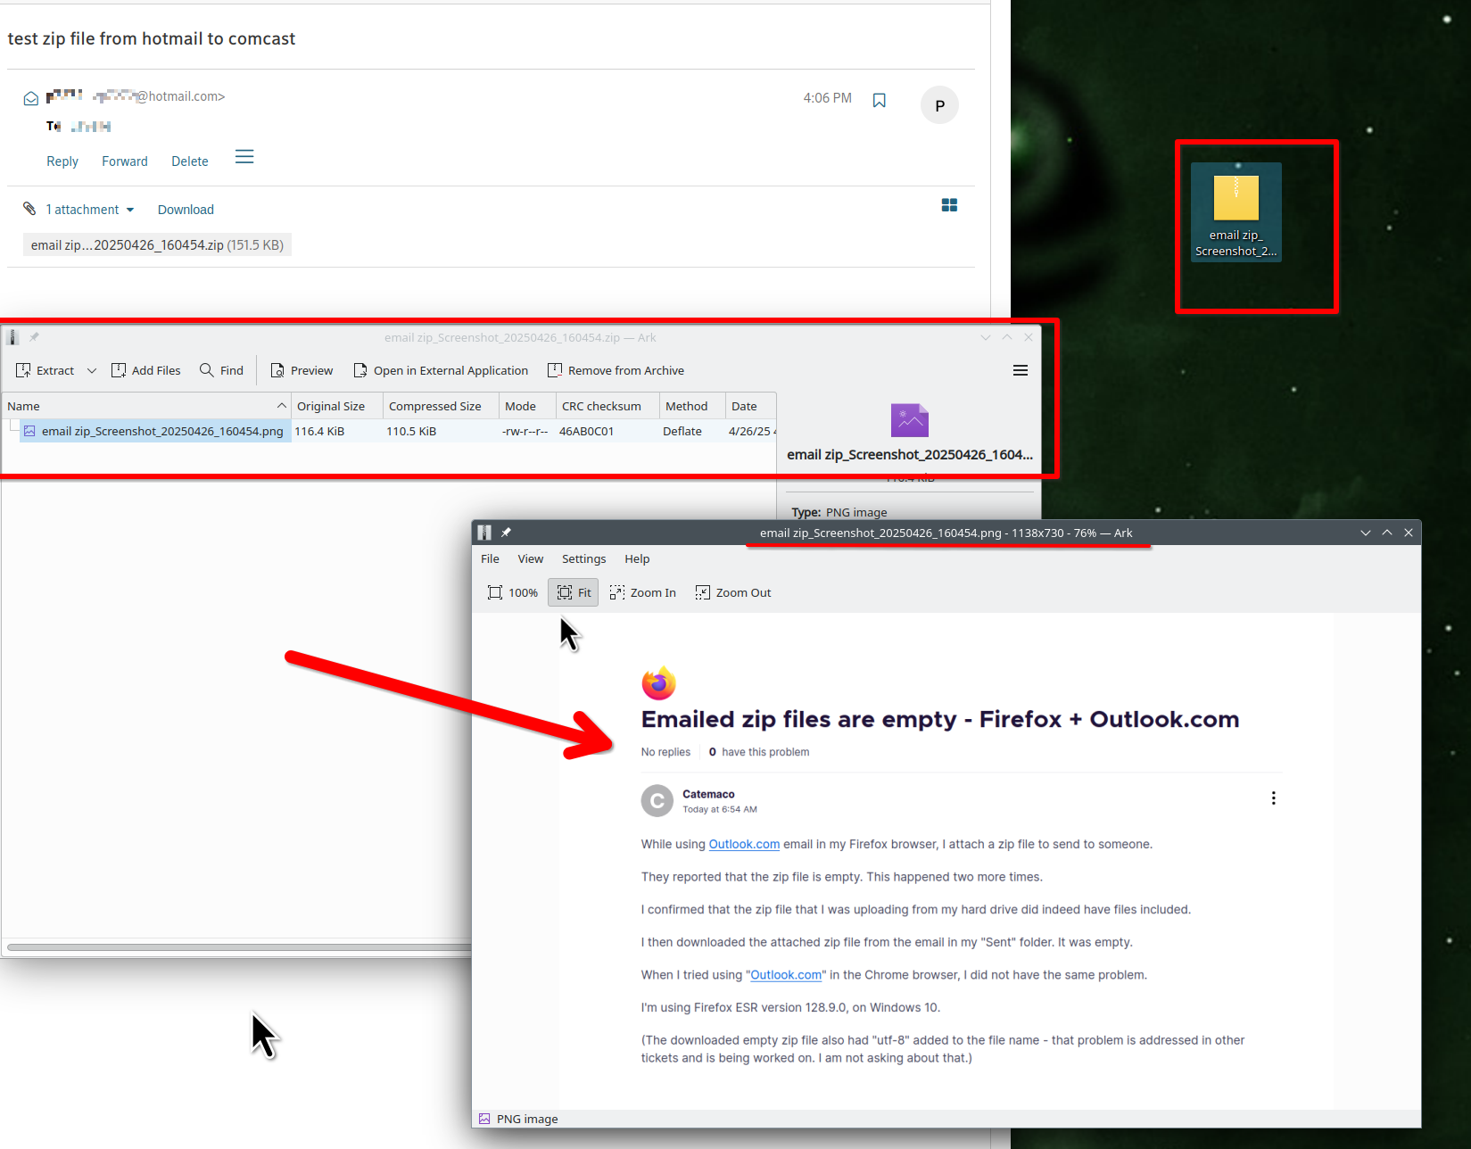This screenshot has height=1149, width=1471.
Task: Click Zoom In in preview toolbar
Action: [x=642, y=592]
